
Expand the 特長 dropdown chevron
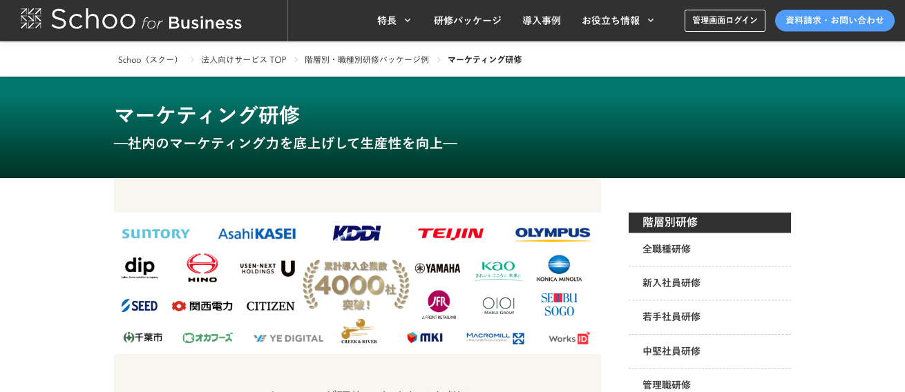408,21
